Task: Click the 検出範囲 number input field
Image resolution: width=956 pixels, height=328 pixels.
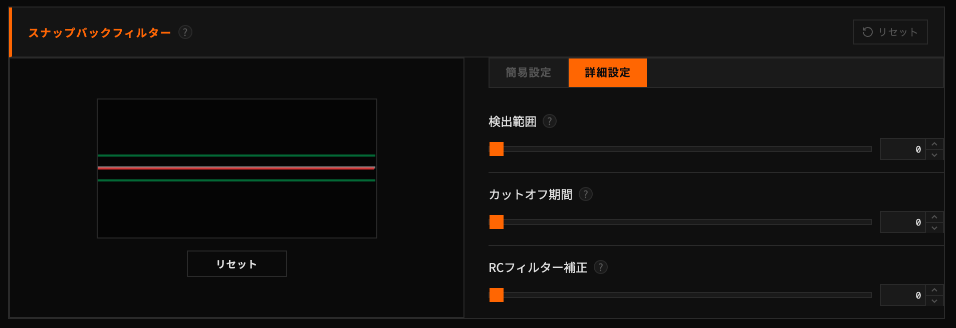Action: coord(902,149)
